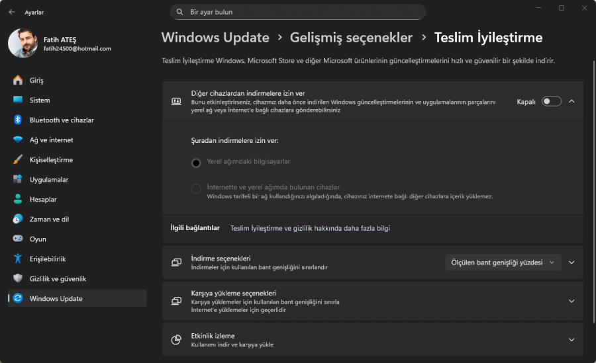
Task: Choose İnternette ve yerel ağımda bulunan cihazlar
Action: pos(196,188)
